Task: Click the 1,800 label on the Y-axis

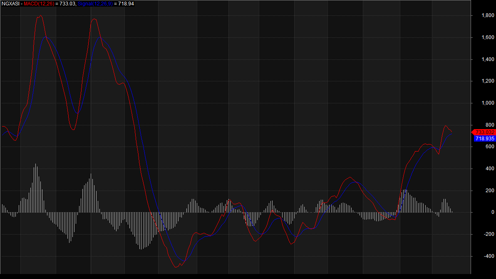Action: 488,16
